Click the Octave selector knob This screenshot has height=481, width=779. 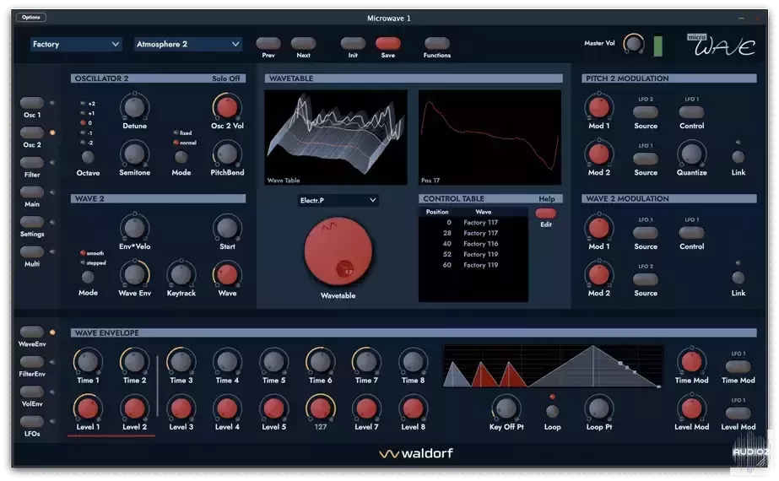(88, 157)
